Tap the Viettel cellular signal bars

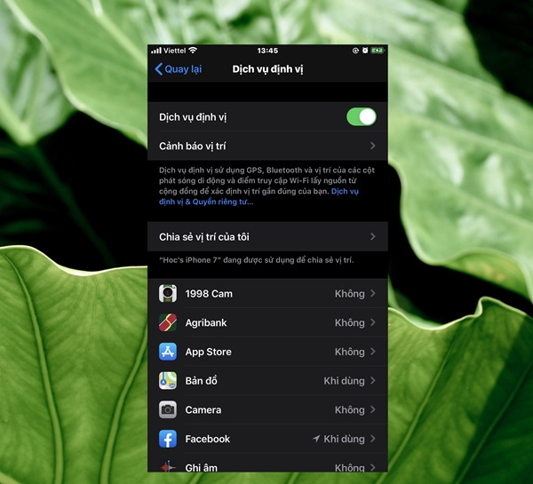(156, 51)
